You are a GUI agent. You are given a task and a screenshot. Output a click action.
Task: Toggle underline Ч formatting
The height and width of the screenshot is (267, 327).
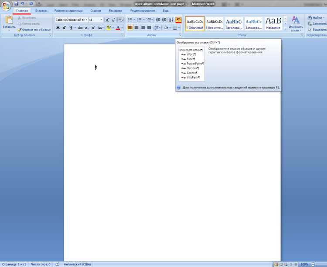[71, 27]
